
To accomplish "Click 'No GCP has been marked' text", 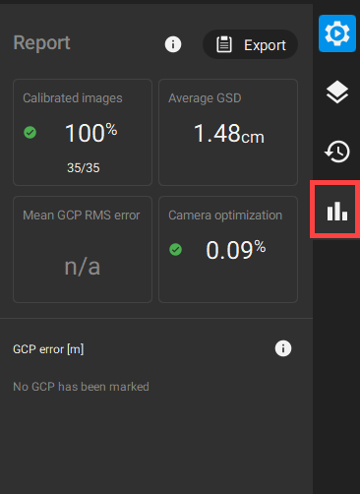I will tap(81, 387).
